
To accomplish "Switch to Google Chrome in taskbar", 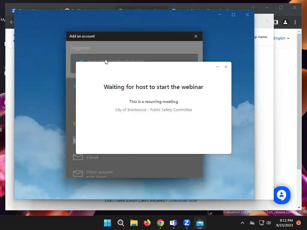I will pyautogui.click(x=160, y=223).
